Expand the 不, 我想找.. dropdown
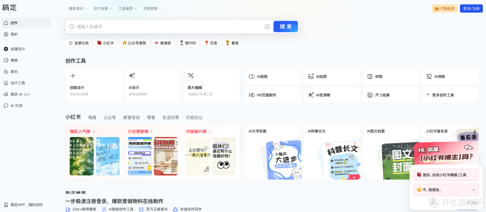Image resolution: width=486 pixels, height=212 pixels. (446, 190)
